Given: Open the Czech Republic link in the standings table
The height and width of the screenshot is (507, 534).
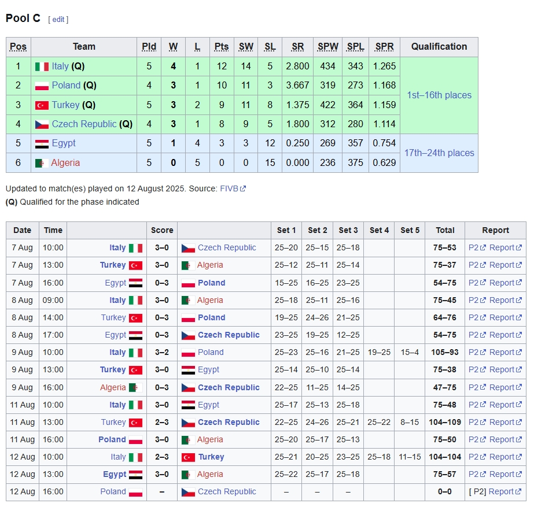Looking at the screenshot, I should pos(84,124).
